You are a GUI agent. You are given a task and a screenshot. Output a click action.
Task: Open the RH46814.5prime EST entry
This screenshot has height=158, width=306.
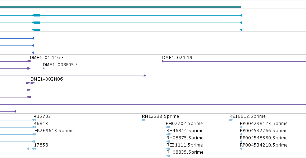tap(185, 131)
